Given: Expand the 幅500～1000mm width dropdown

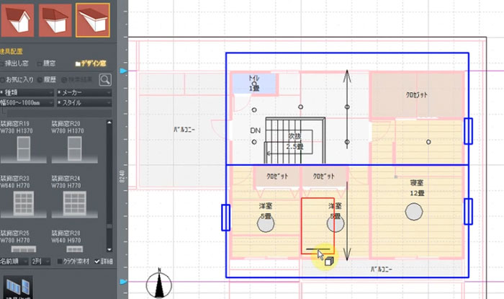Looking at the screenshot, I should (27, 104).
